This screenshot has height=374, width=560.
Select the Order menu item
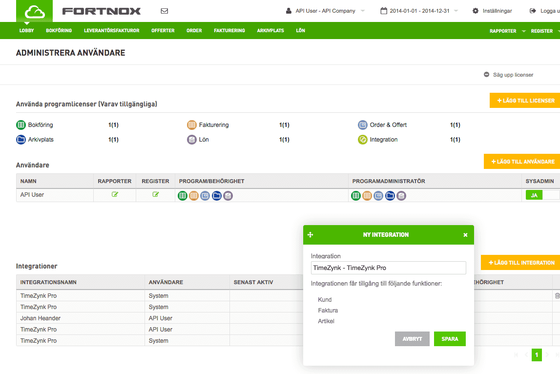[194, 31]
